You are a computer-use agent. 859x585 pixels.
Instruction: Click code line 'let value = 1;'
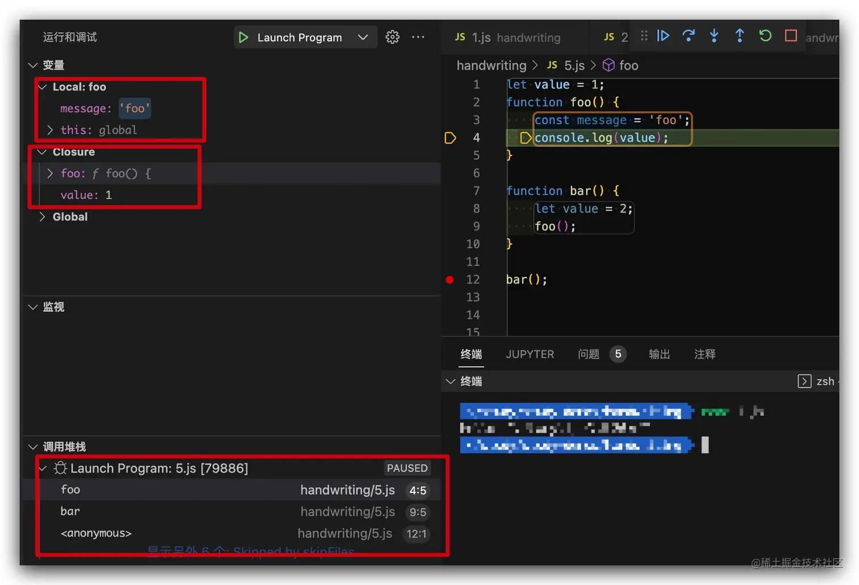pos(555,85)
